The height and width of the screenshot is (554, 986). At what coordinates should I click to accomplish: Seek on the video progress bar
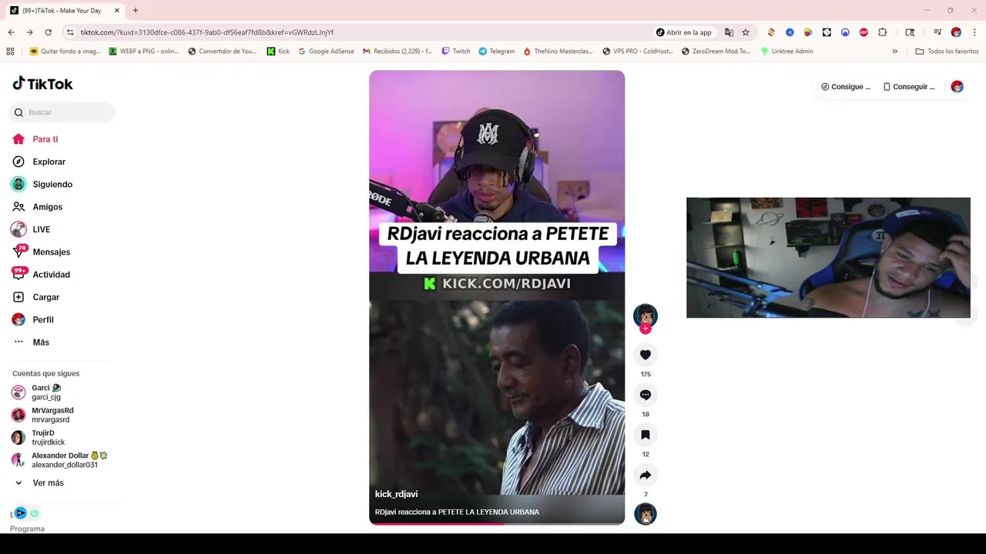(497, 523)
